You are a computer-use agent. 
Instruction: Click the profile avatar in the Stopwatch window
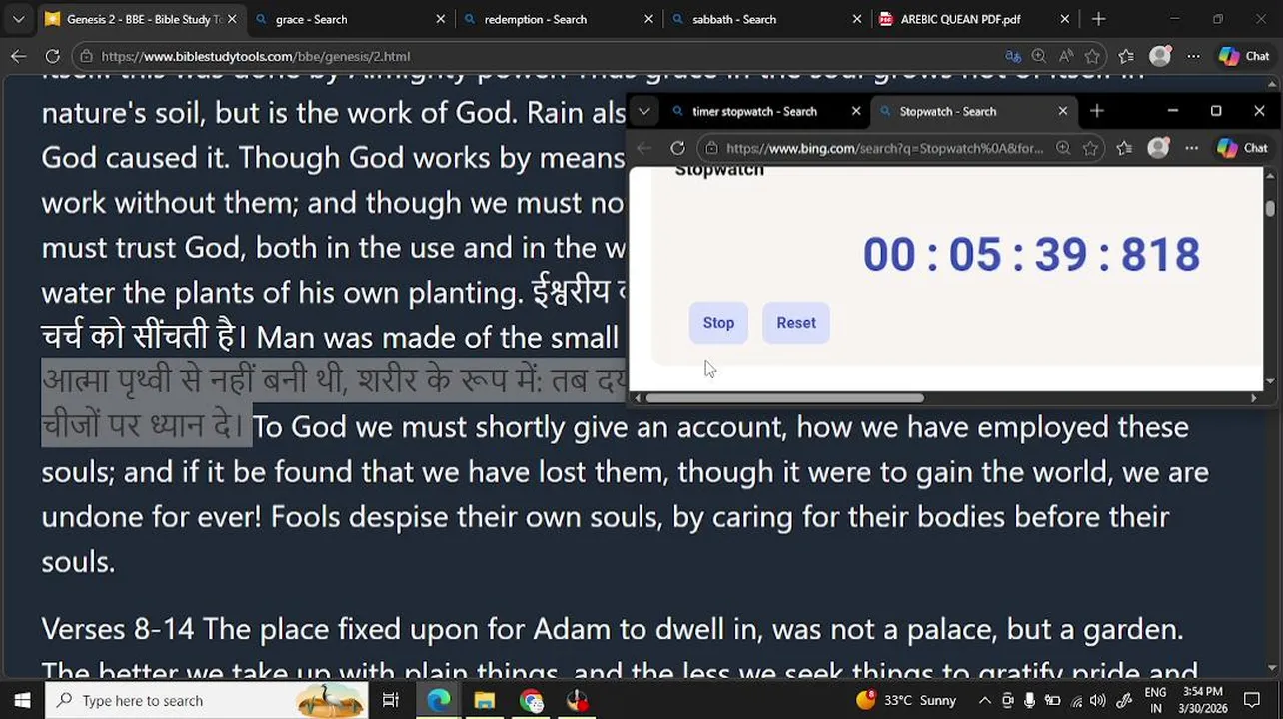[1158, 148]
